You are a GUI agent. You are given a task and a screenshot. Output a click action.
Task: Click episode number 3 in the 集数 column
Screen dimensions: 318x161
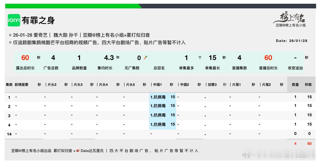click(9, 116)
